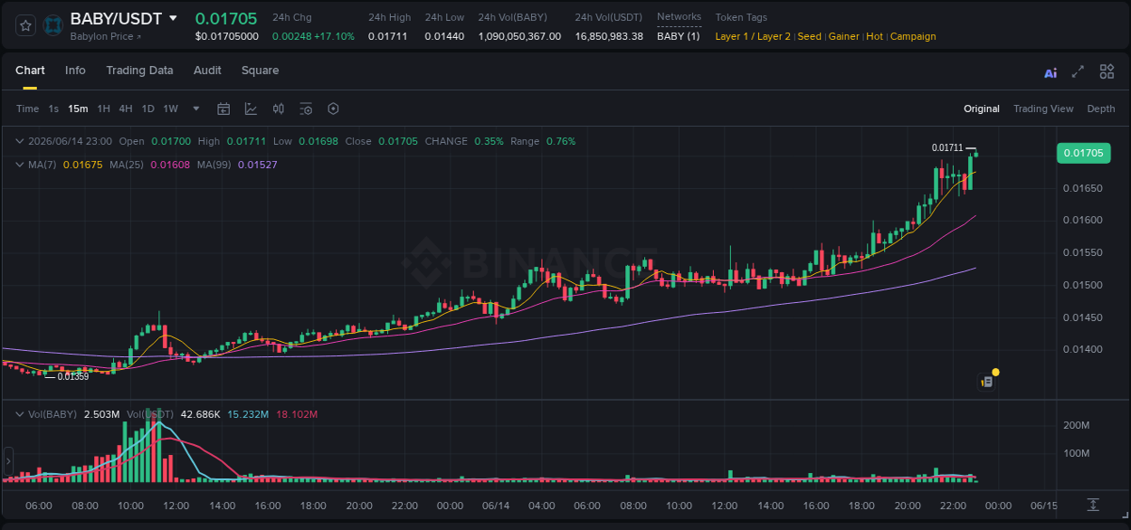Open the multi-chart grid layout icon
This screenshot has height=530, width=1131.
pyautogui.click(x=1107, y=71)
